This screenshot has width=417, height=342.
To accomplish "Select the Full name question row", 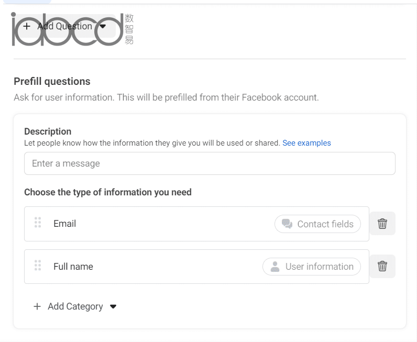I will [x=196, y=267].
